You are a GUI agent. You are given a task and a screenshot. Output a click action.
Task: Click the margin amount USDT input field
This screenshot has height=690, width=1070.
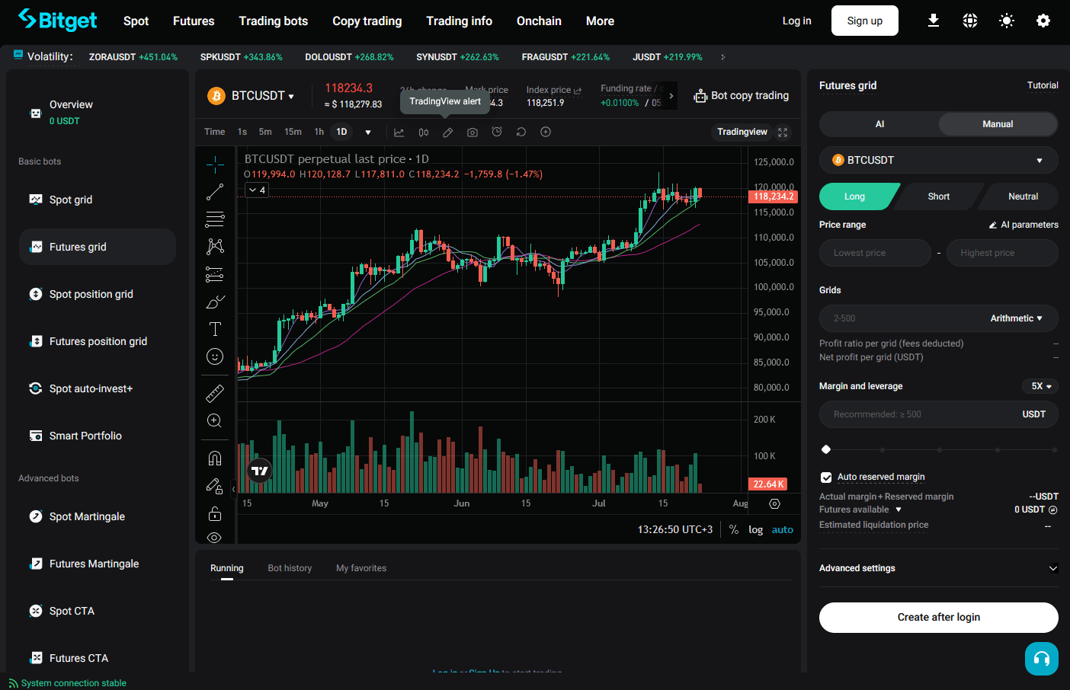[938, 414]
